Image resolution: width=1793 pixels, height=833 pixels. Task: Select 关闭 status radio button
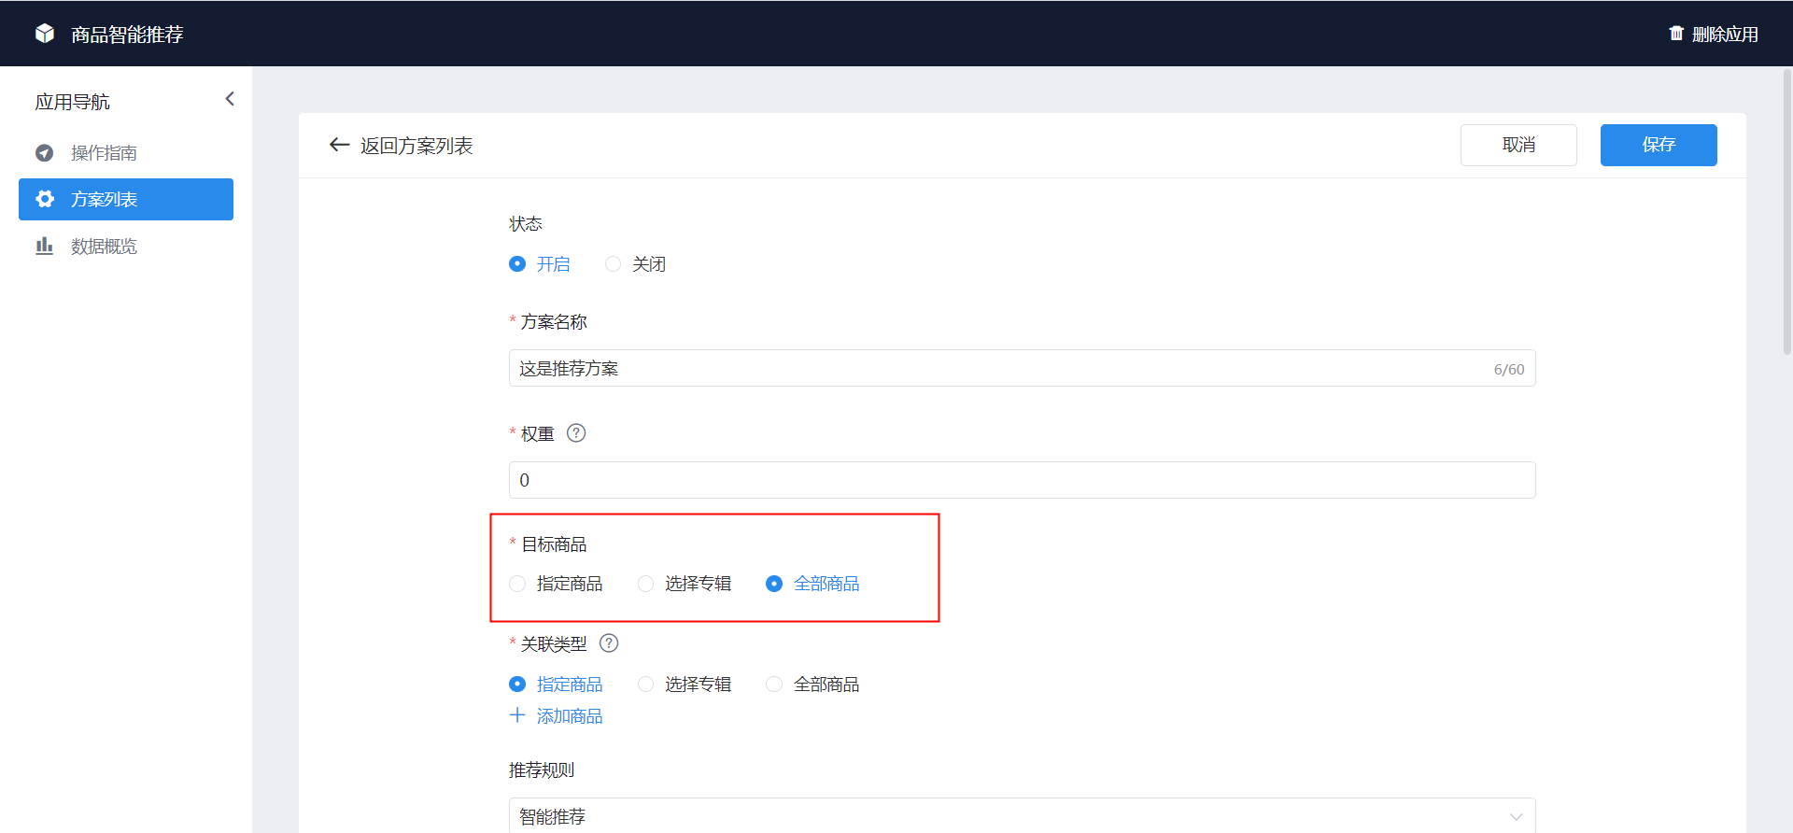coord(613,264)
